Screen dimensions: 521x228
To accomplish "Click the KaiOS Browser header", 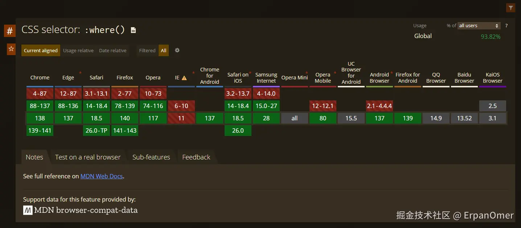I will (493, 78).
